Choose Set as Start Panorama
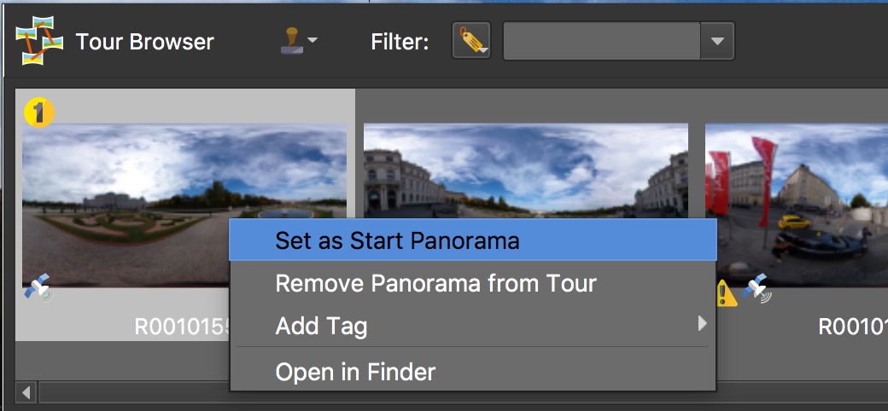Screen dimensions: 888x411 pos(397,241)
